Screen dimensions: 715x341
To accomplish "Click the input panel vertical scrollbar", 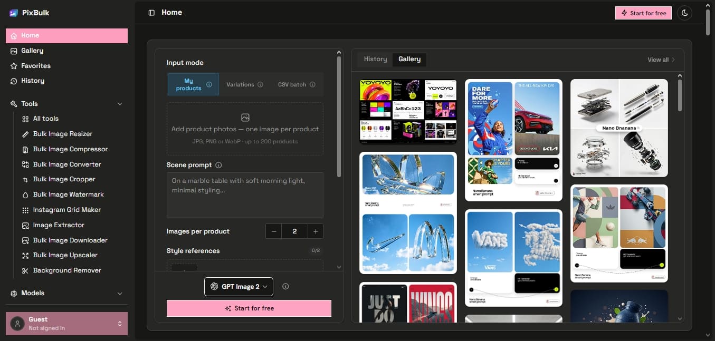I will click(x=339, y=116).
